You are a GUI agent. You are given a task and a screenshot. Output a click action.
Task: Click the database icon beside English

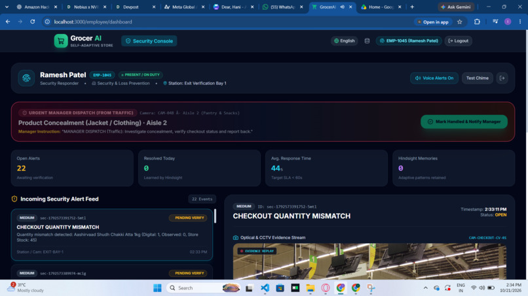coord(367,41)
